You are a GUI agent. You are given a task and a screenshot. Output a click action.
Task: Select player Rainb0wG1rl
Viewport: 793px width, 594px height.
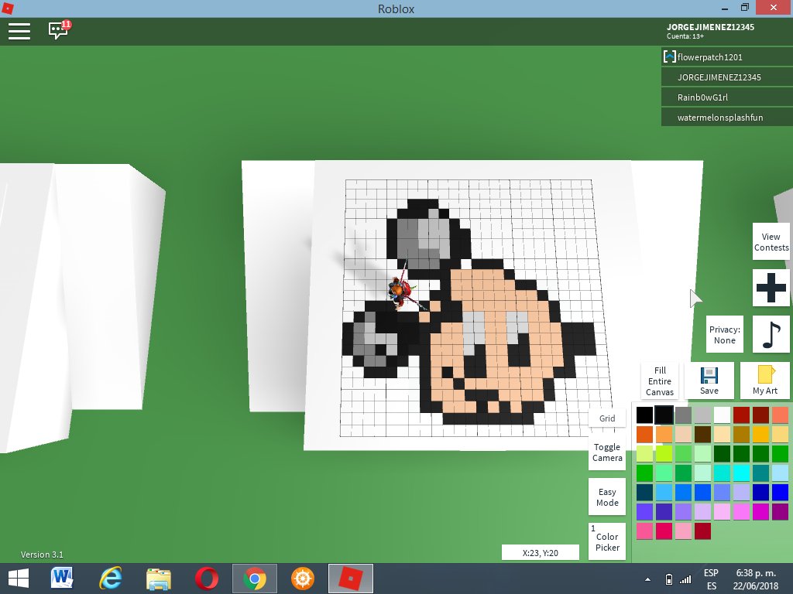pos(726,97)
